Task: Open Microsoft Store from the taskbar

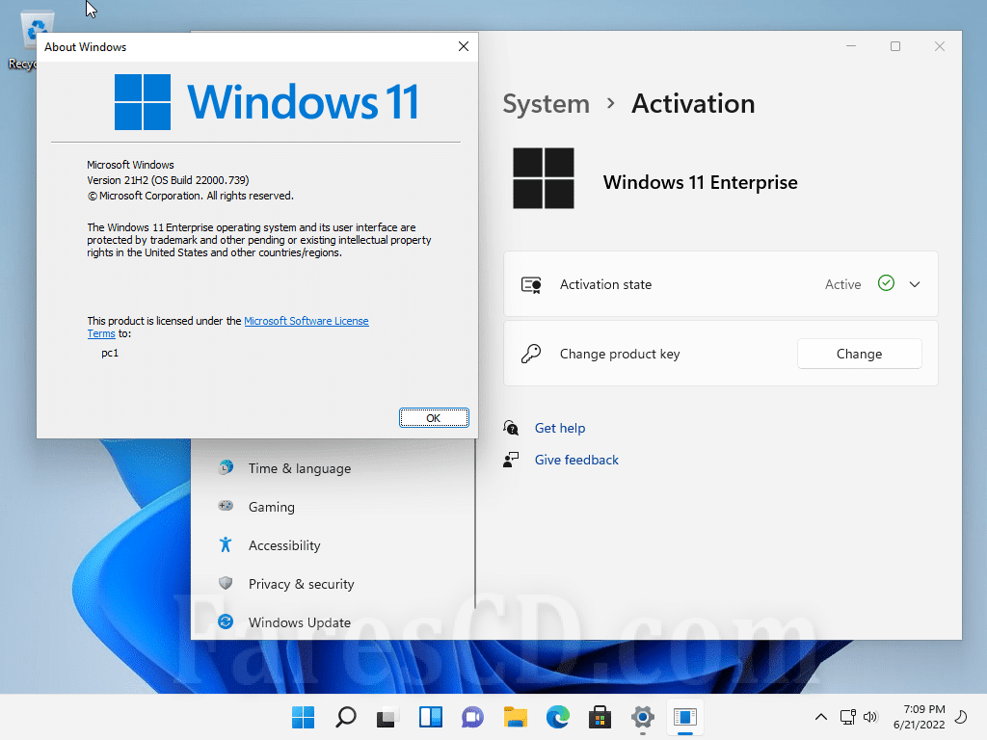Action: 600,717
